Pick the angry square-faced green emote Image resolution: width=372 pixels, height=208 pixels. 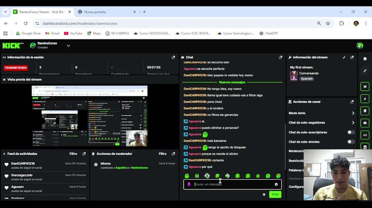click(x=197, y=176)
